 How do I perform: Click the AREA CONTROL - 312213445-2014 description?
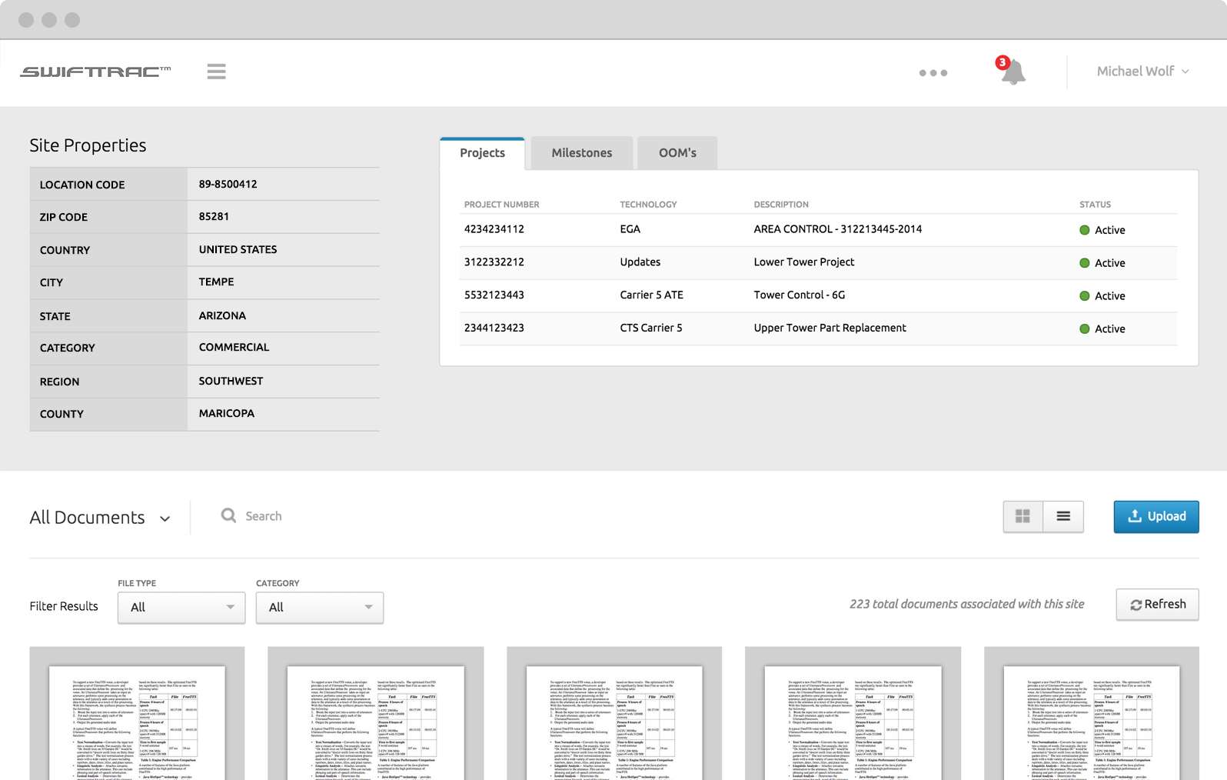(x=838, y=229)
